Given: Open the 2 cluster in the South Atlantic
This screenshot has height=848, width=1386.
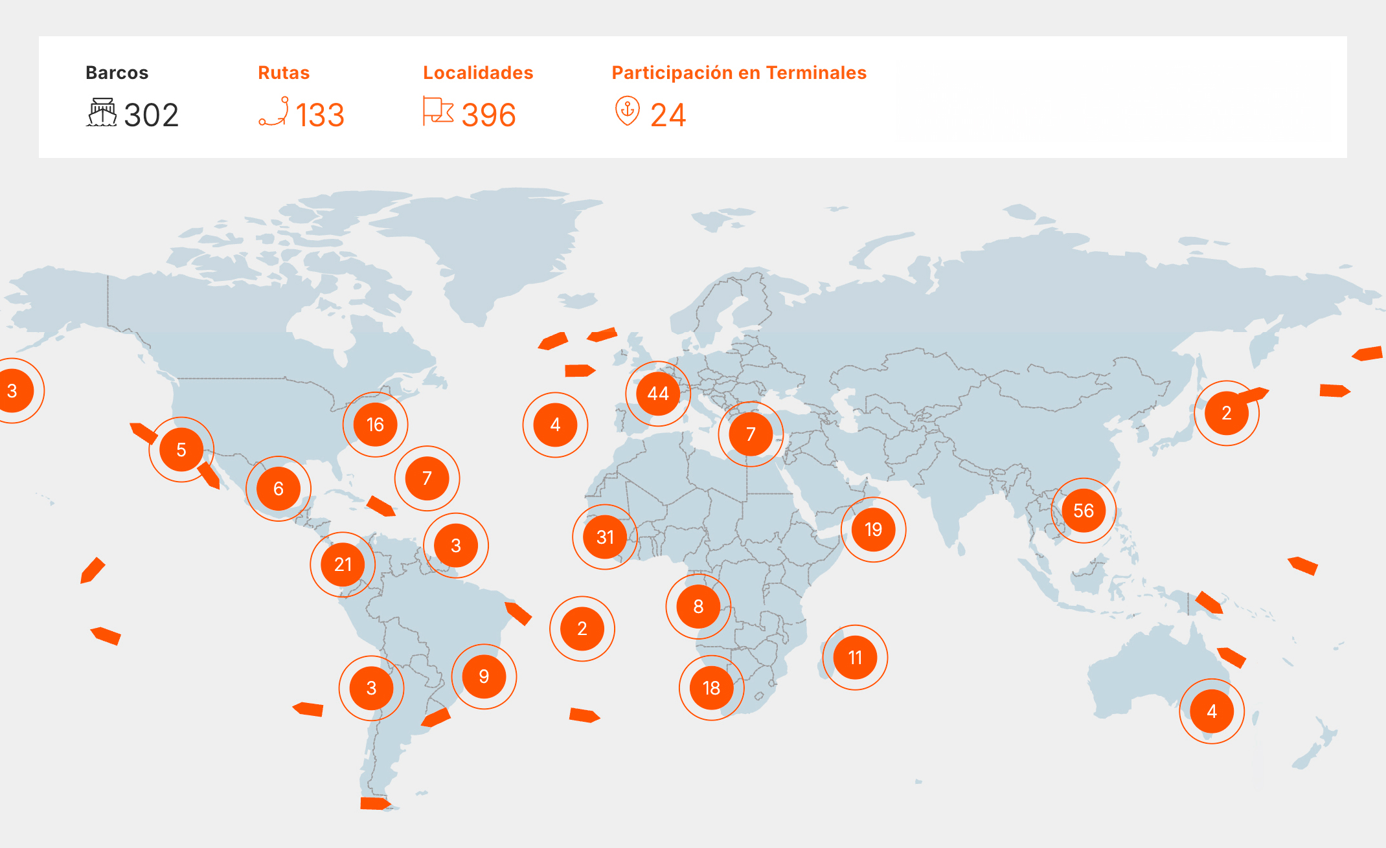Looking at the screenshot, I should [582, 629].
